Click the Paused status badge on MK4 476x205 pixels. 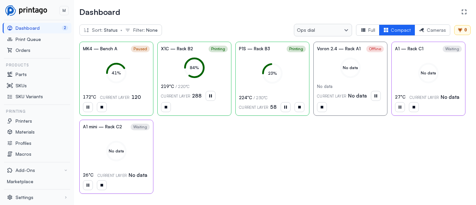140,49
